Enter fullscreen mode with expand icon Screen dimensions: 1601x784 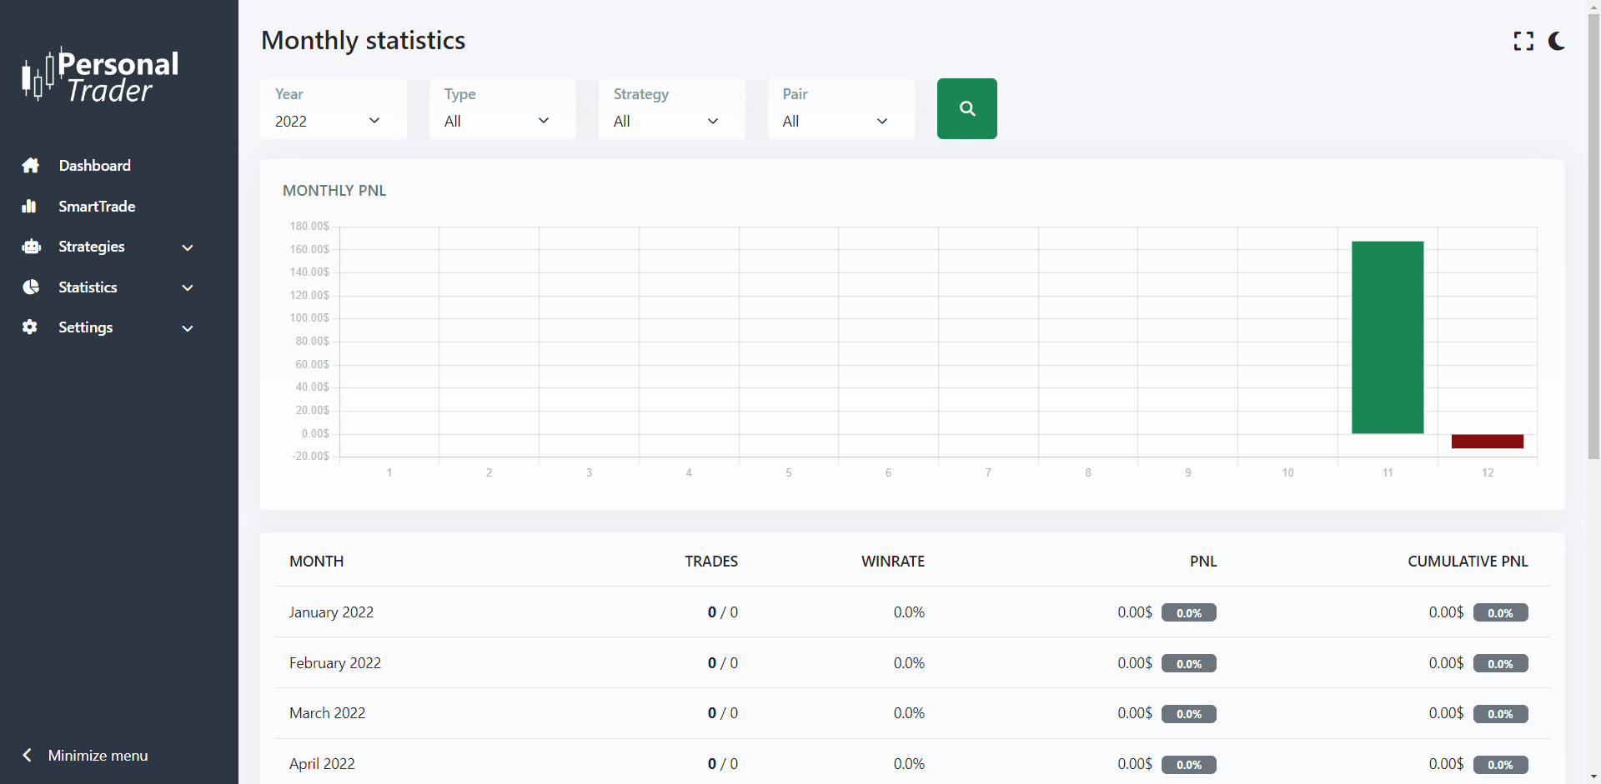coord(1523,41)
